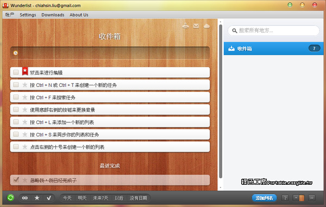Viewport: 326px width, 207px height.
Task: Click the inbox tray icon in sidebar
Action: pyautogui.click(x=231, y=49)
